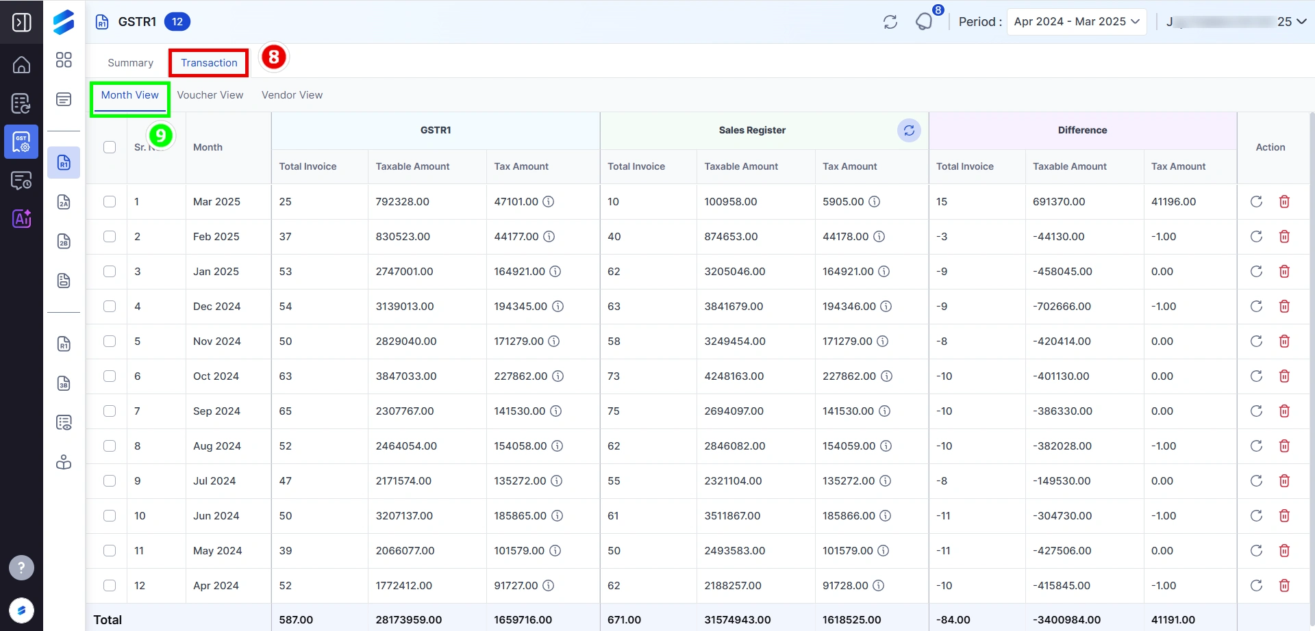Click the vertical scrollbar of the table
1315x631 pixels.
pos(1312,370)
